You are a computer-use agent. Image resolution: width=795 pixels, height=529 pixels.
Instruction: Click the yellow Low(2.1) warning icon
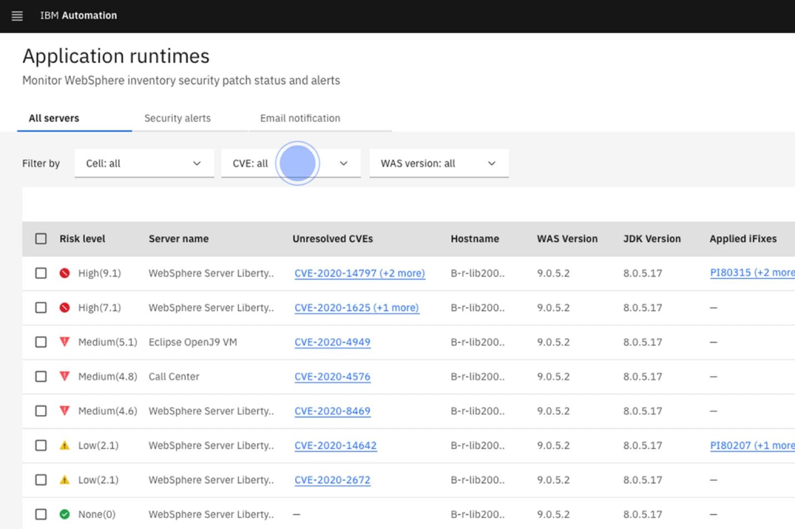[65, 445]
